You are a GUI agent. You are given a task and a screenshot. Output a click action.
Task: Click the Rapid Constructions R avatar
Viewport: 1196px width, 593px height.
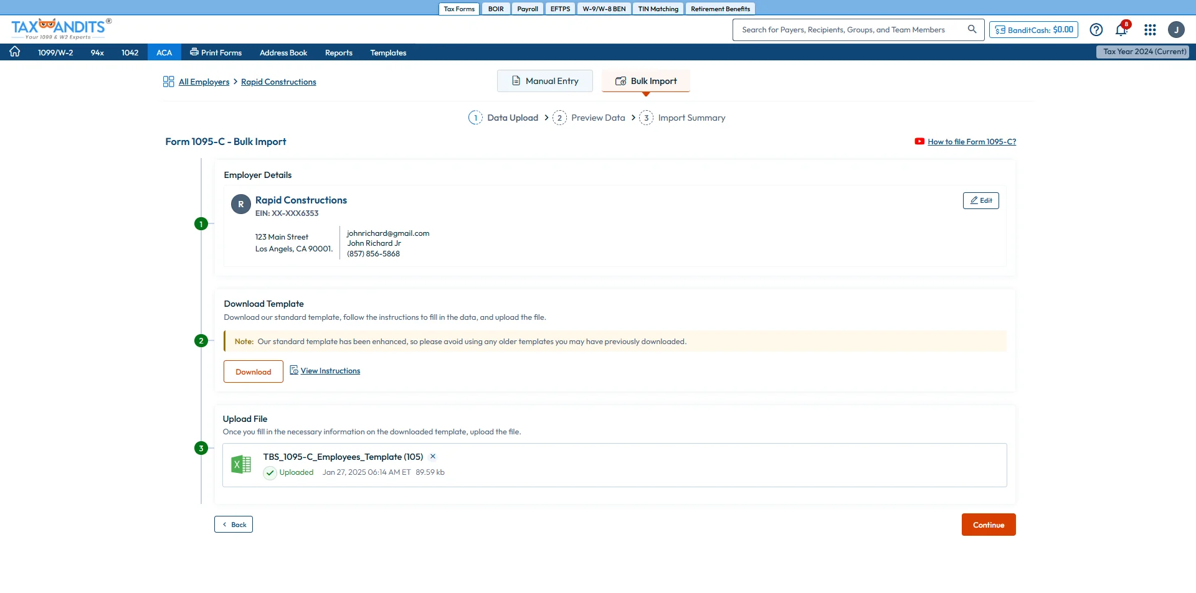point(241,204)
